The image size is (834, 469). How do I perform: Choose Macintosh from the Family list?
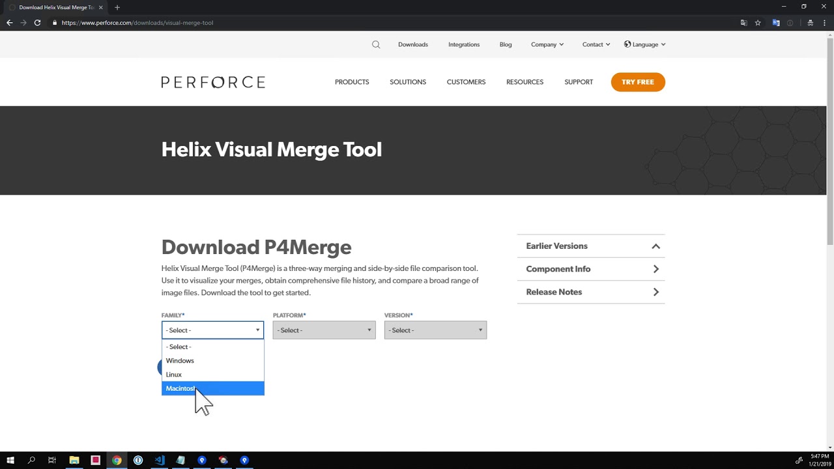pos(212,388)
